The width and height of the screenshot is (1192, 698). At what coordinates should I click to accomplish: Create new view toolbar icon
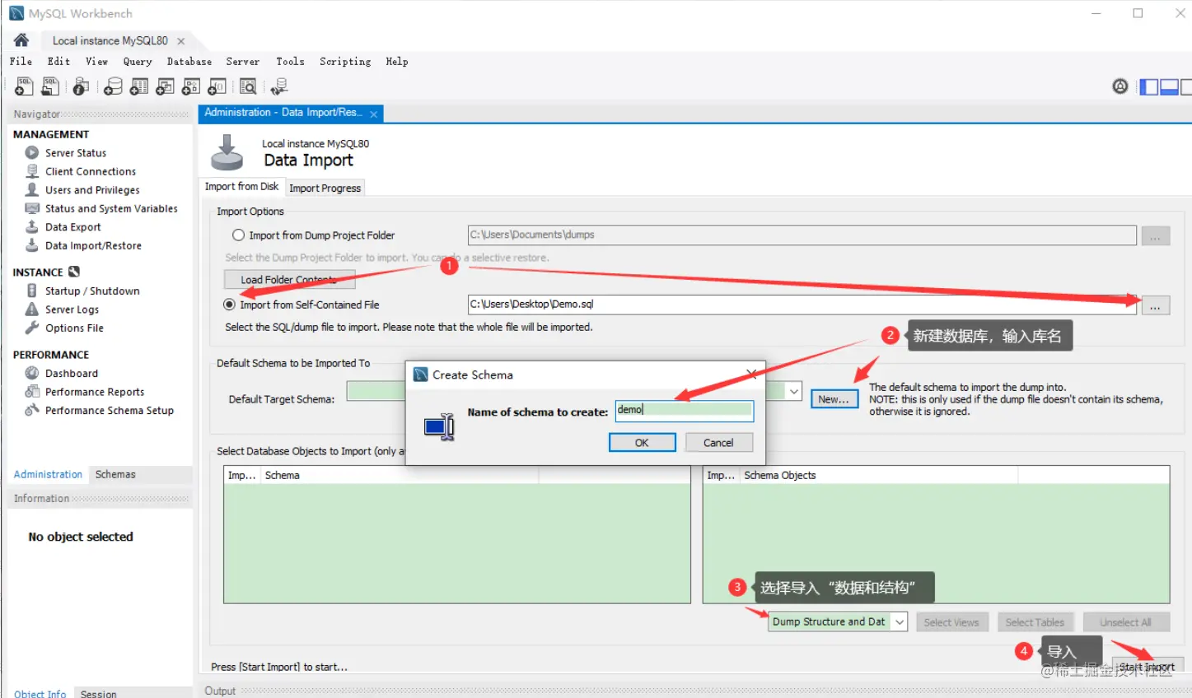pyautogui.click(x=165, y=86)
